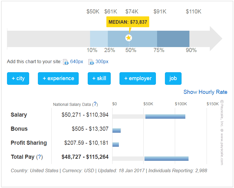
Task: Click the $91K label
Action: pyautogui.click(x=160, y=11)
